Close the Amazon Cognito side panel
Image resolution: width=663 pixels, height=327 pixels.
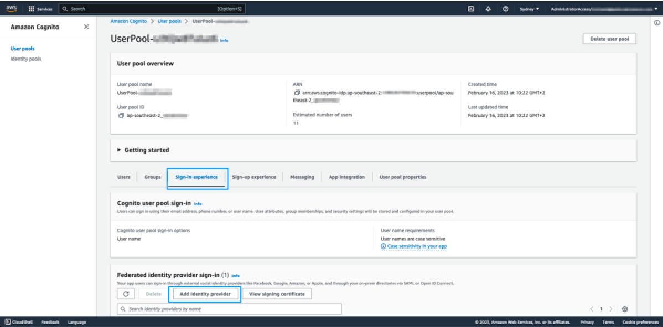(x=86, y=27)
